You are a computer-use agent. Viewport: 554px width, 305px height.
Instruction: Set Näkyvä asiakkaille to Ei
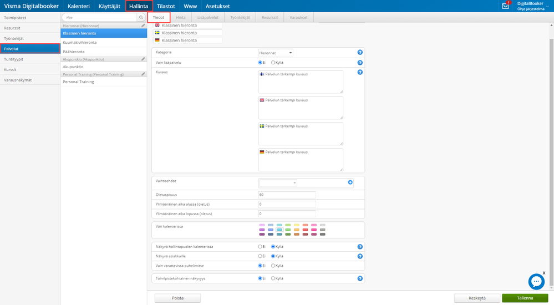click(x=261, y=256)
